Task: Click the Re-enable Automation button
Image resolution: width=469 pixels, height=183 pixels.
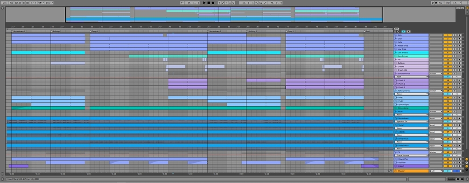Action: [226, 3]
